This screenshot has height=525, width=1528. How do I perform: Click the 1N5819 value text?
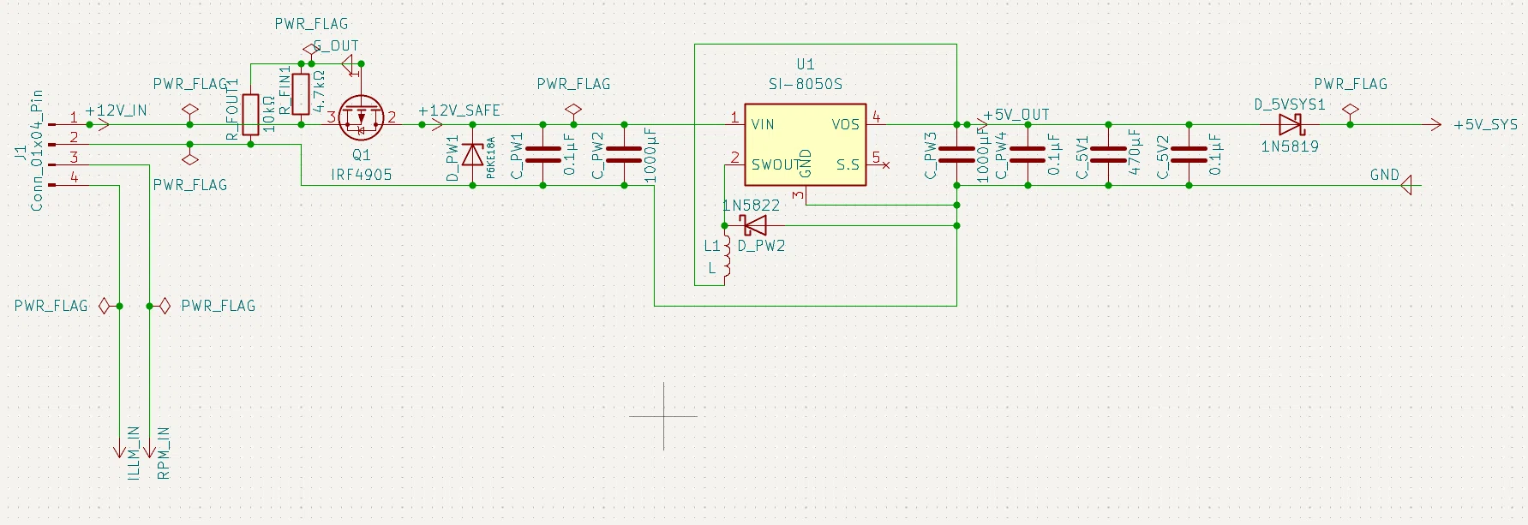[1290, 146]
